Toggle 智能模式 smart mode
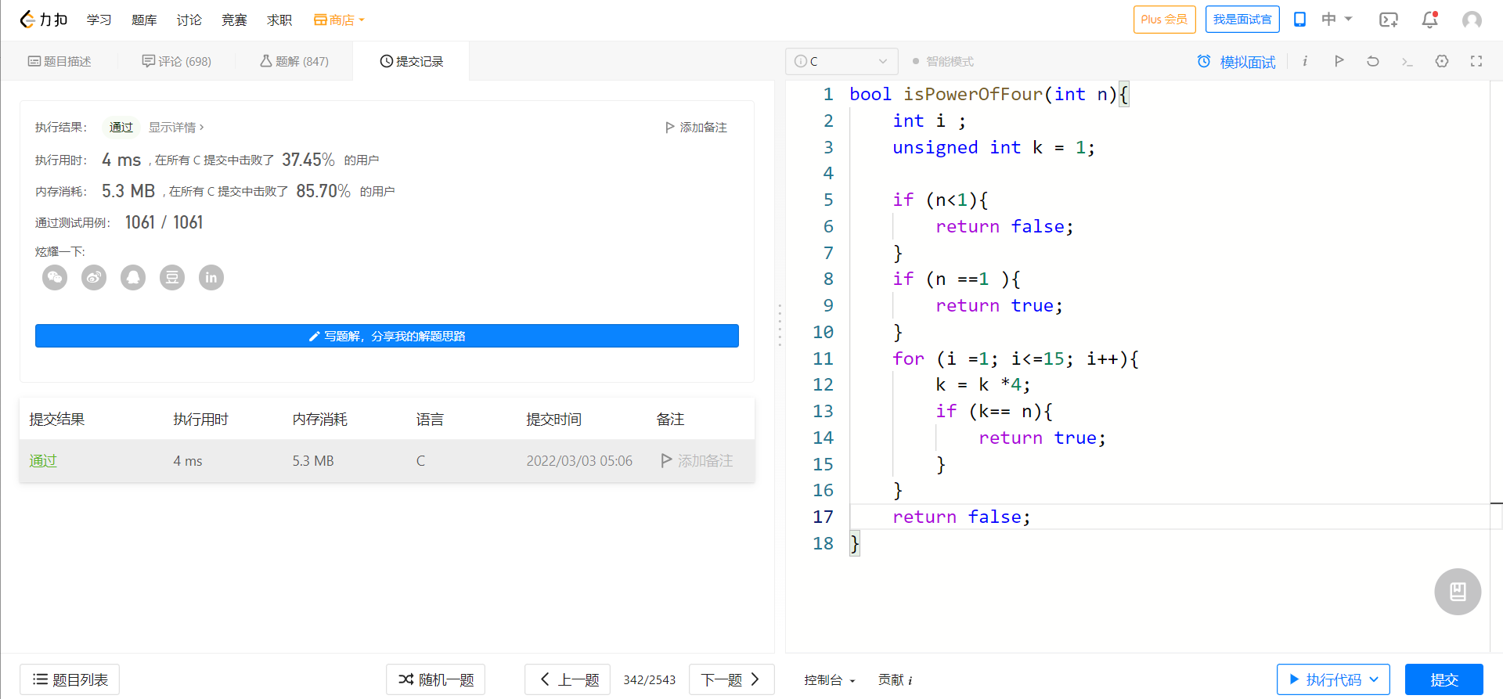 pyautogui.click(x=943, y=61)
